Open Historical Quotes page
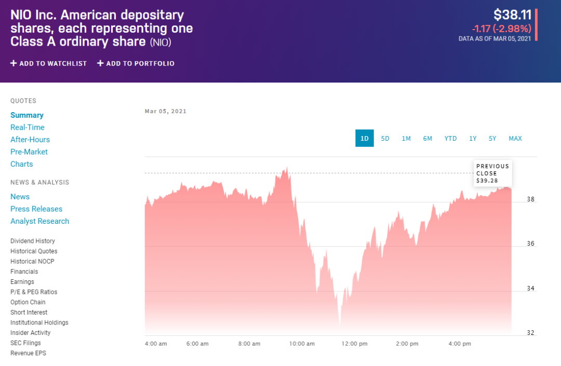561x366 pixels. click(34, 251)
